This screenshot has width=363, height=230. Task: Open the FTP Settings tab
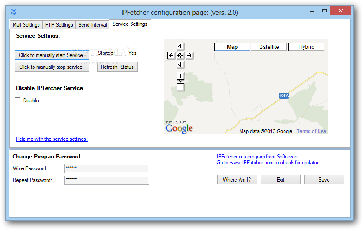[x=59, y=25]
